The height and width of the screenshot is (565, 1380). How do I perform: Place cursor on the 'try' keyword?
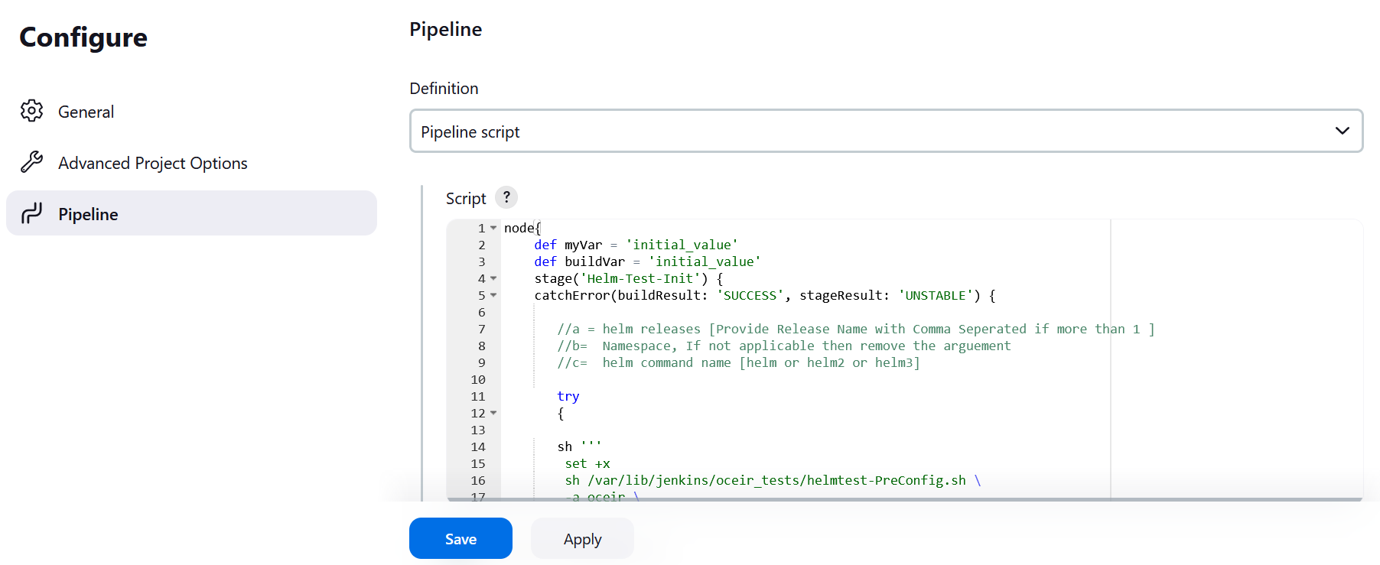point(568,396)
